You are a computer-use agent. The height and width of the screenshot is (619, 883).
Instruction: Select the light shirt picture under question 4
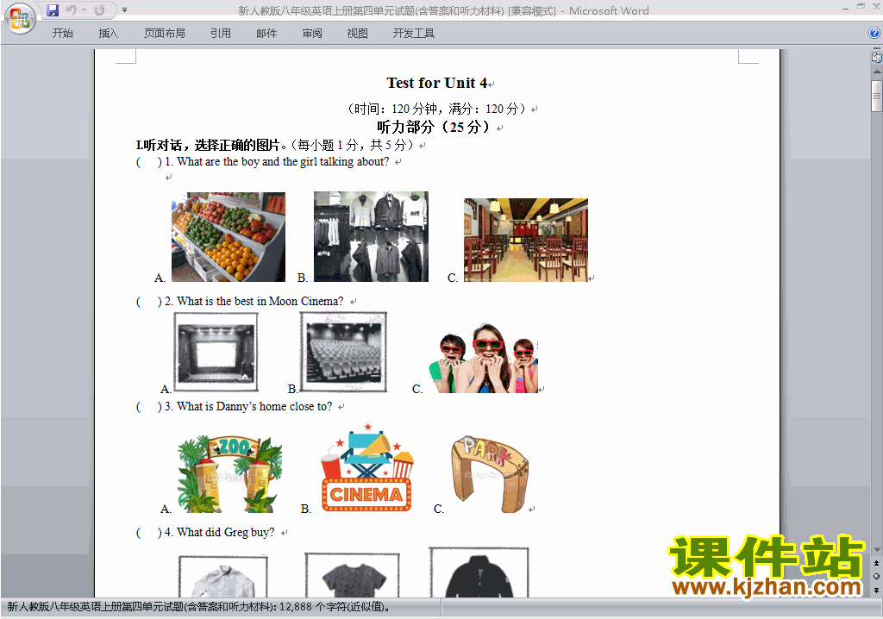pos(223,576)
